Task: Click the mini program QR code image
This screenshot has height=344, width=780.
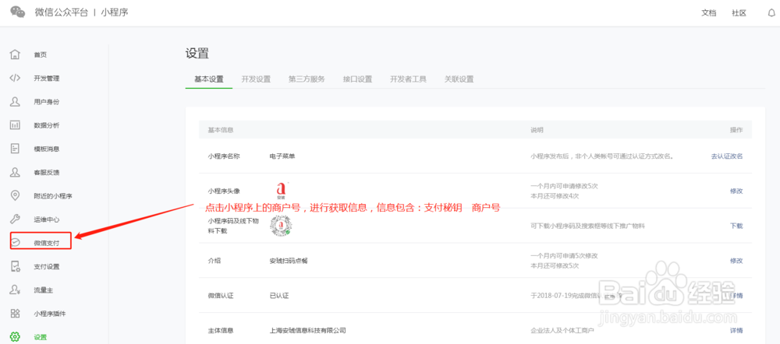Action: (280, 226)
